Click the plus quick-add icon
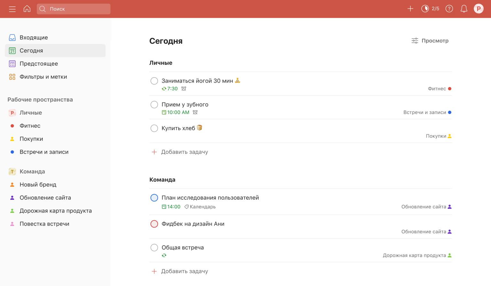This screenshot has width=491, height=286. pyautogui.click(x=410, y=9)
